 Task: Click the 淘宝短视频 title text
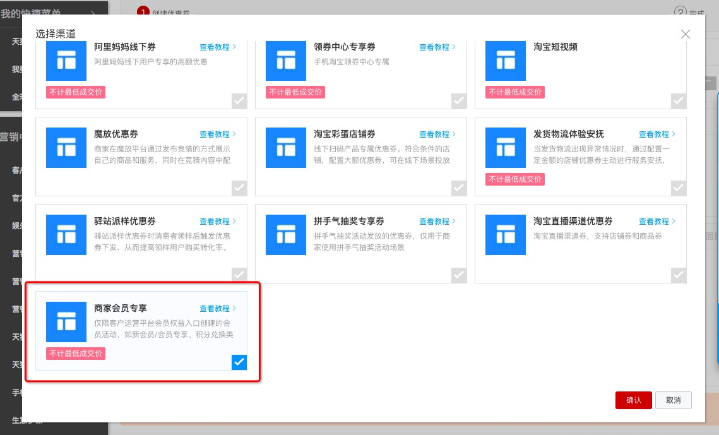tap(556, 47)
